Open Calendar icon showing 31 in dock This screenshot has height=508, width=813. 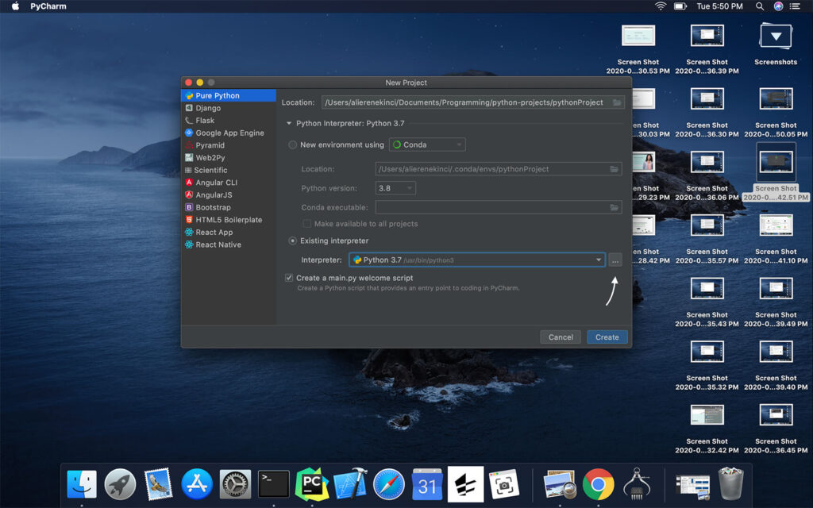click(427, 485)
